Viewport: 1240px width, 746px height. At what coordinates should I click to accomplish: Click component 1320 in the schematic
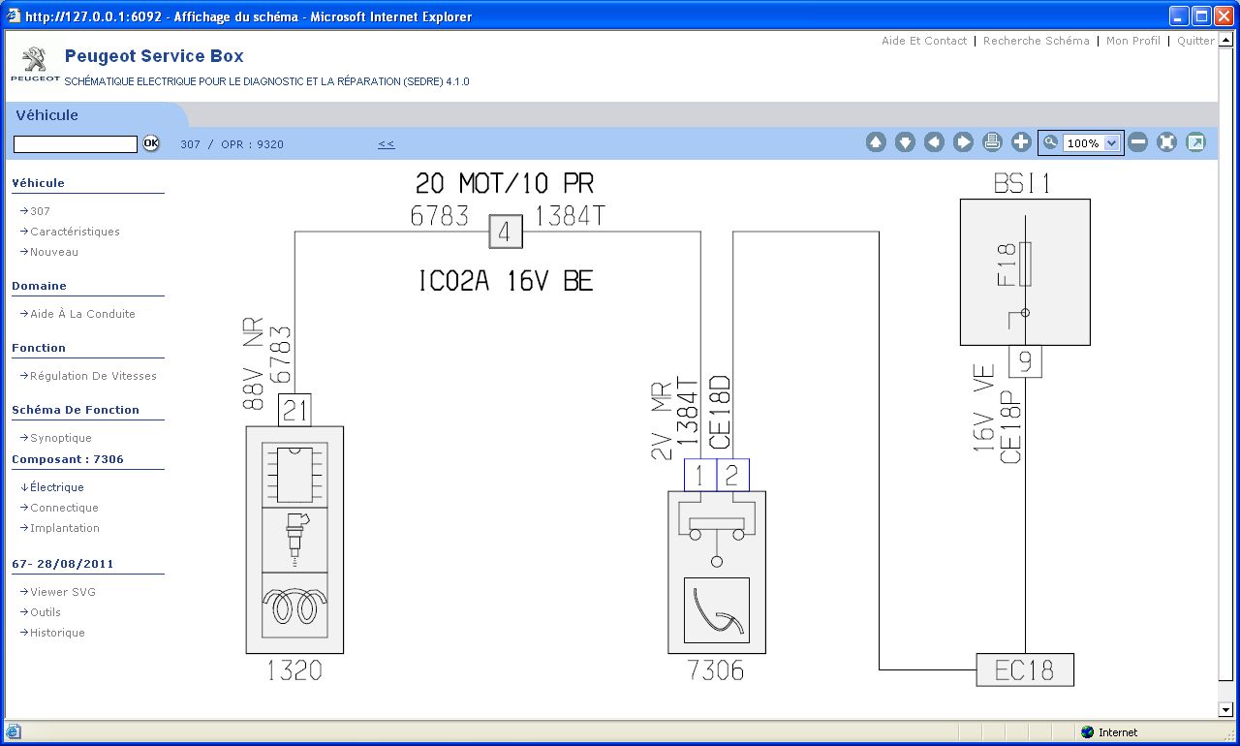point(294,540)
